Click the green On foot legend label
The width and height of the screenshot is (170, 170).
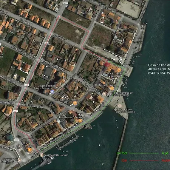coord(122,153)
